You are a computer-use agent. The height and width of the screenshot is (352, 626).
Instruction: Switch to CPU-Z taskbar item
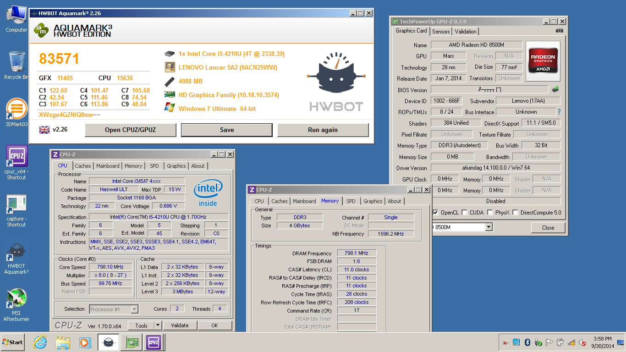(154, 342)
